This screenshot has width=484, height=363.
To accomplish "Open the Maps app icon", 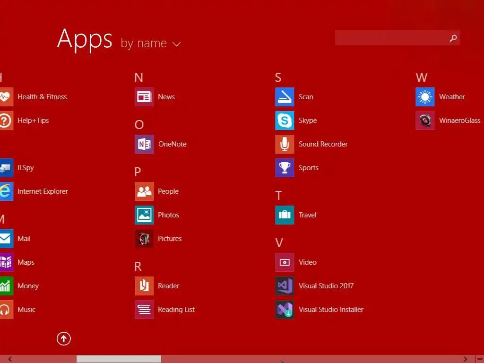I will (x=7, y=262).
